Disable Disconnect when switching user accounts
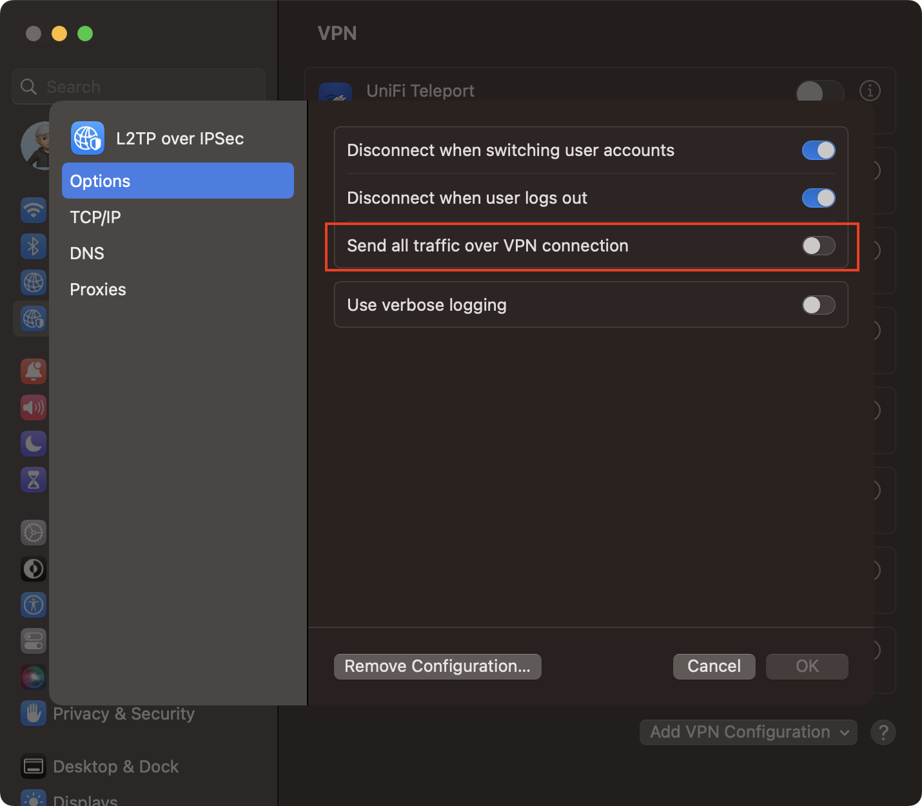The image size is (922, 806). coord(818,150)
